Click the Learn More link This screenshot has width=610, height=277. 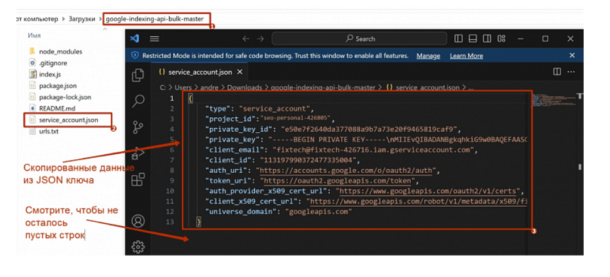point(466,56)
